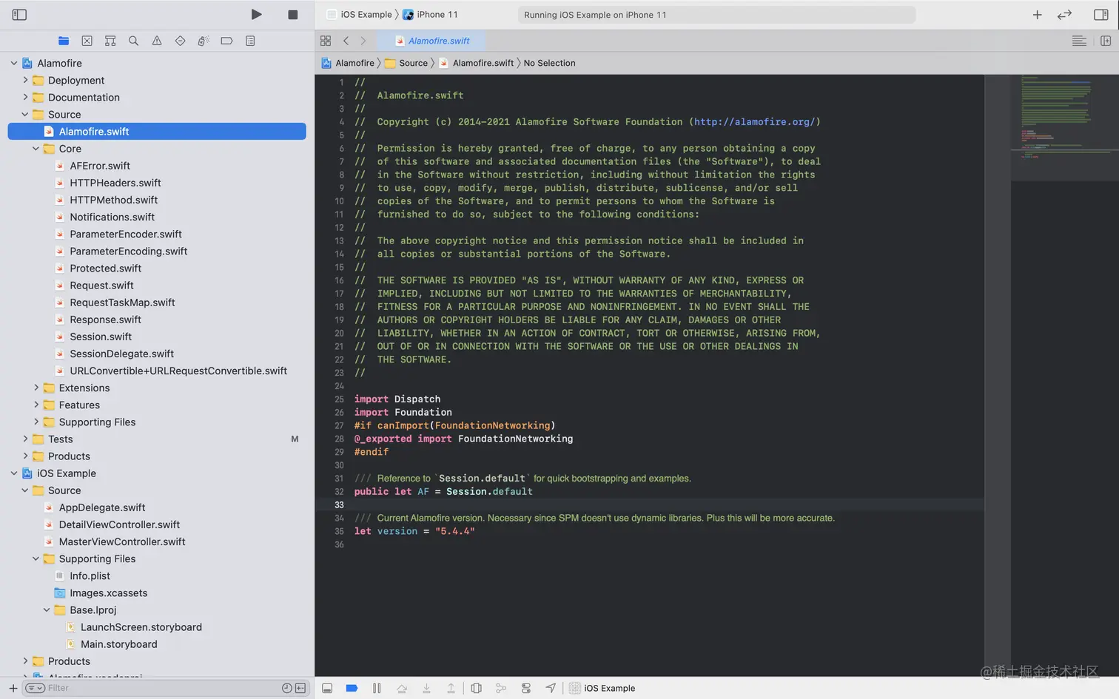The width and height of the screenshot is (1119, 699).
Task: Open the Breakpoint navigator
Action: pos(226,41)
